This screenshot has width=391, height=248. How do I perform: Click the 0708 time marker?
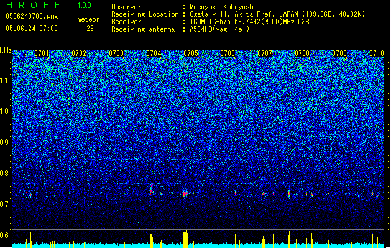(302, 53)
